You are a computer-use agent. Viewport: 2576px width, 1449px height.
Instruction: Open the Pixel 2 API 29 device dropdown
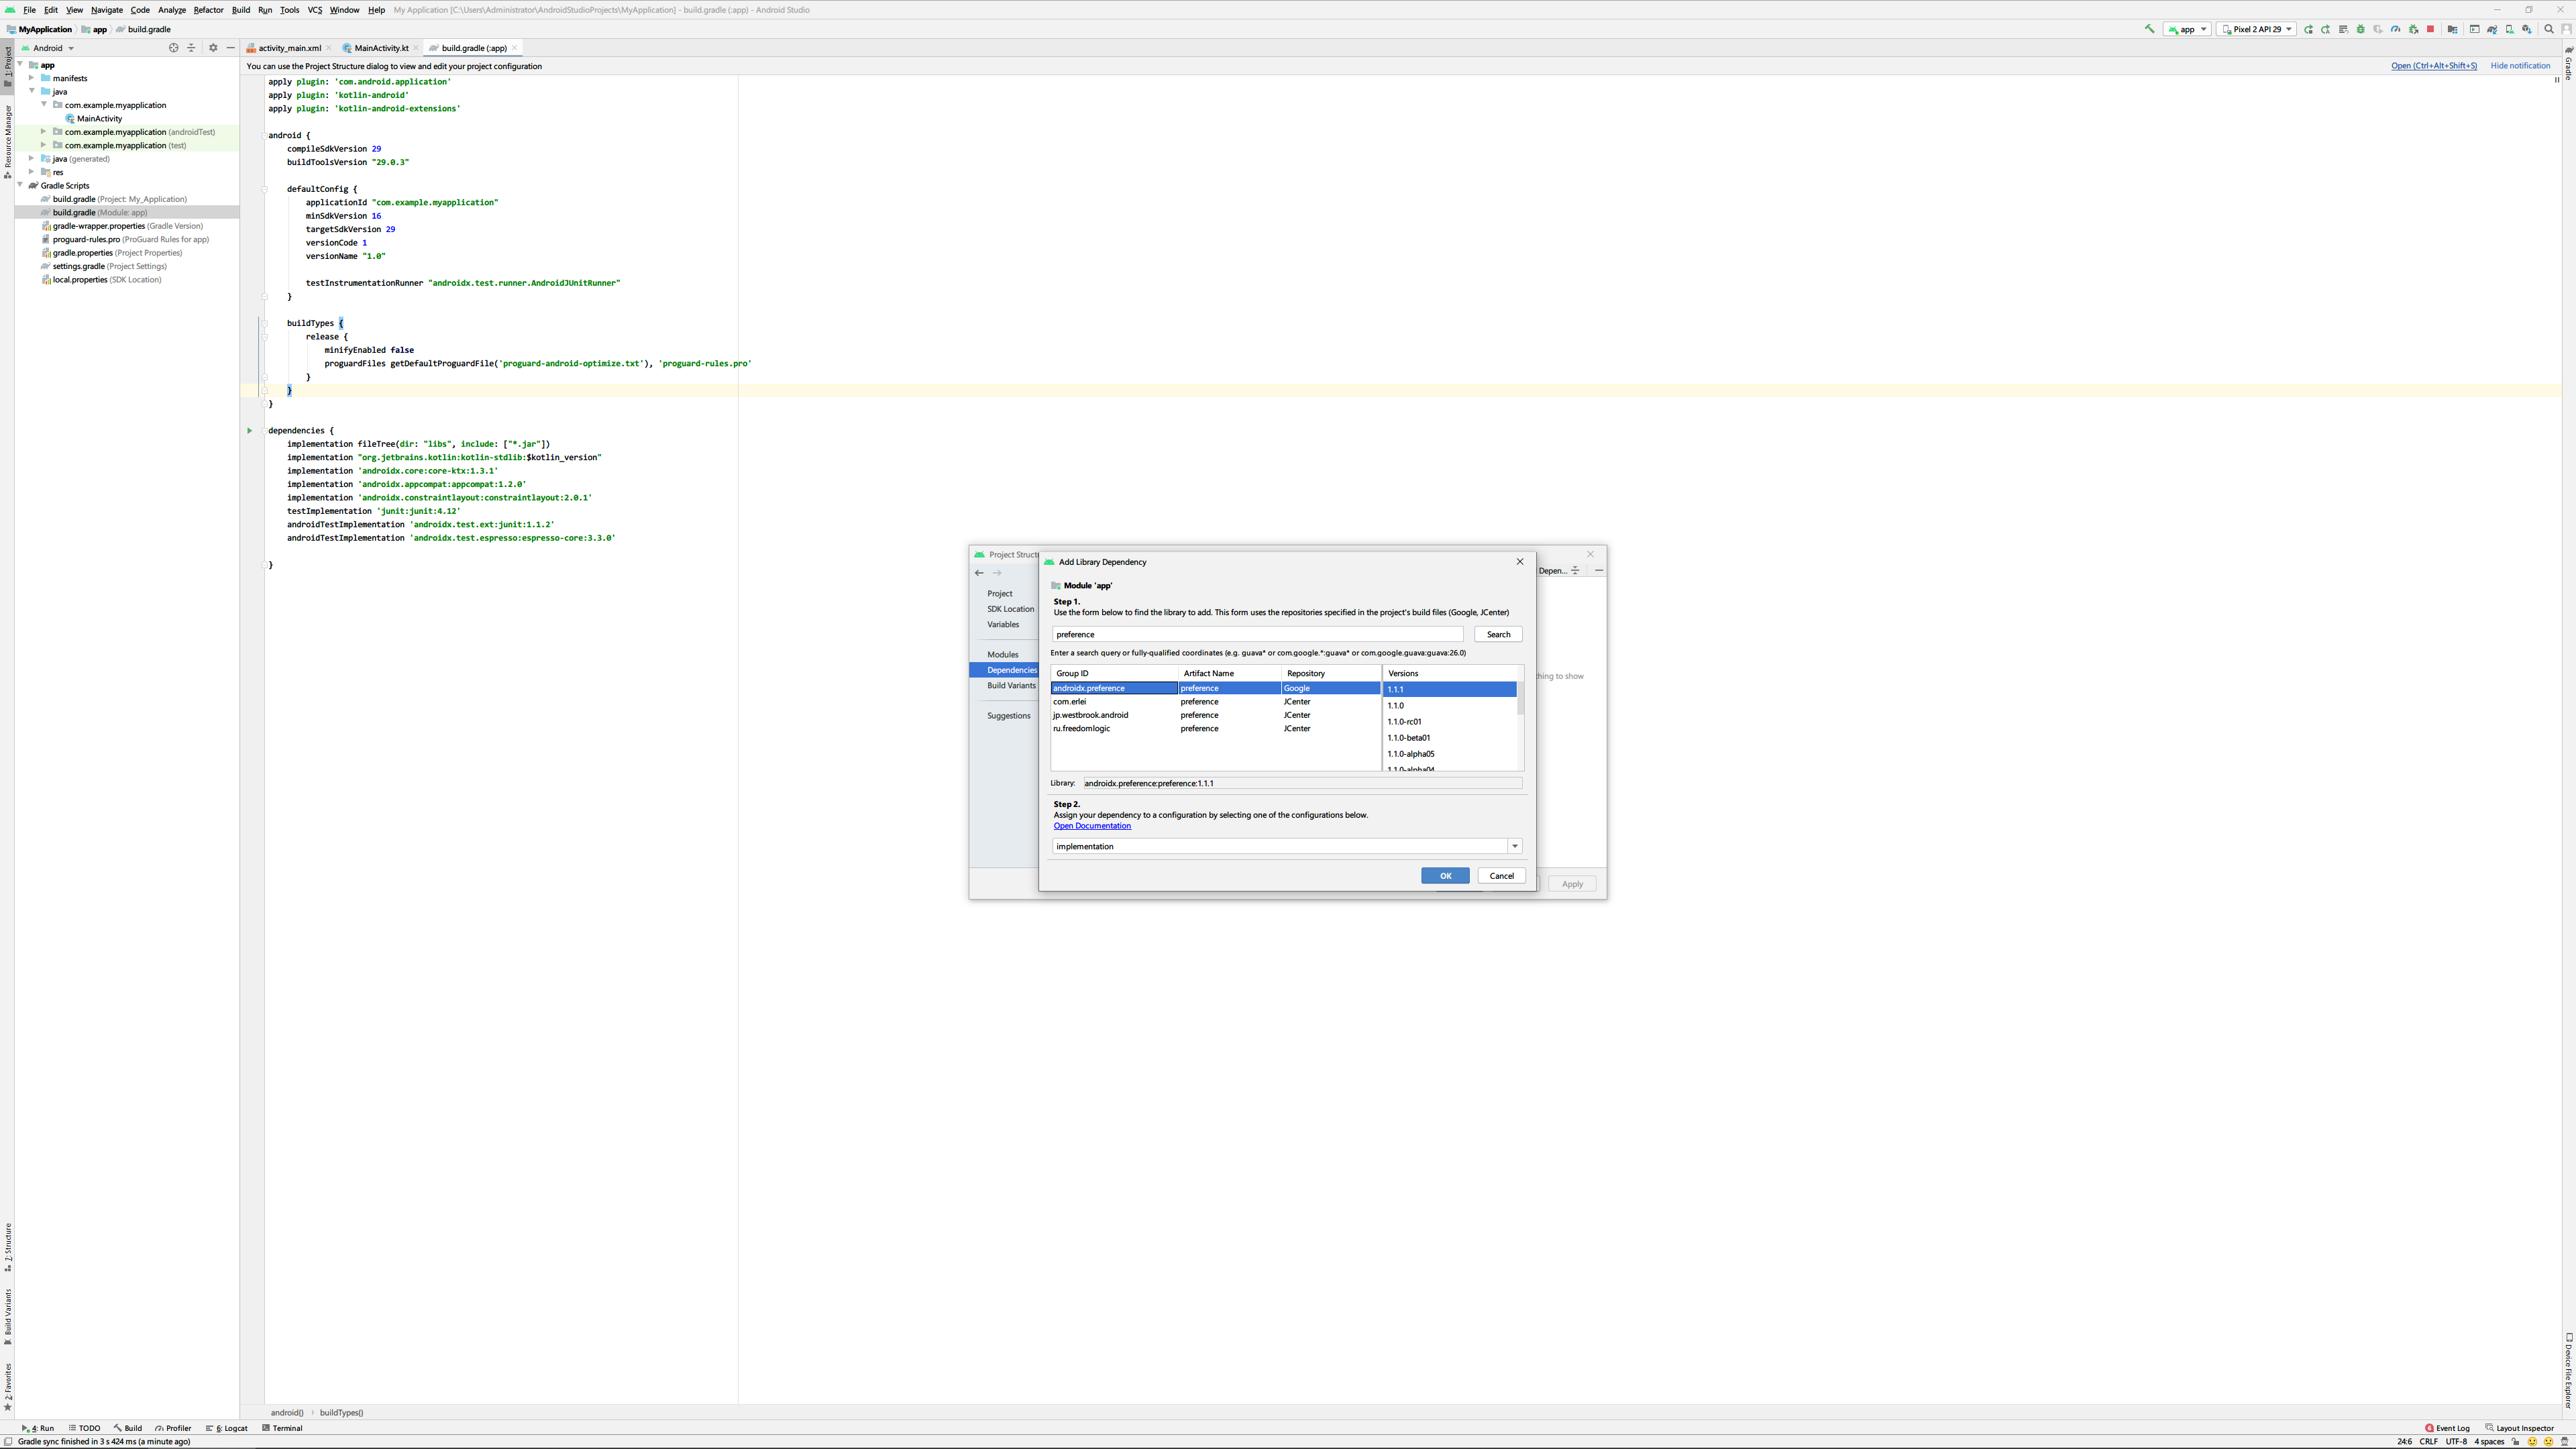coord(2256,29)
